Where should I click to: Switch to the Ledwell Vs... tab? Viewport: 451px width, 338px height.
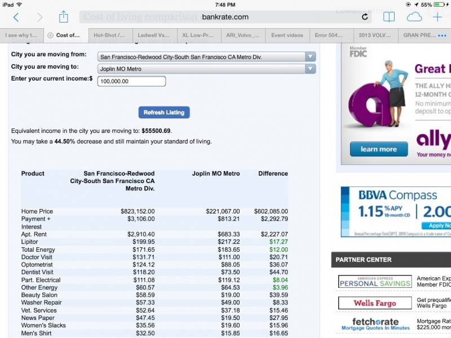(154, 35)
